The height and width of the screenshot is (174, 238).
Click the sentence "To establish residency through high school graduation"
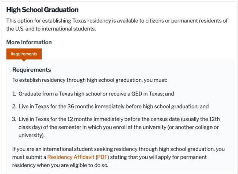coord(89,80)
